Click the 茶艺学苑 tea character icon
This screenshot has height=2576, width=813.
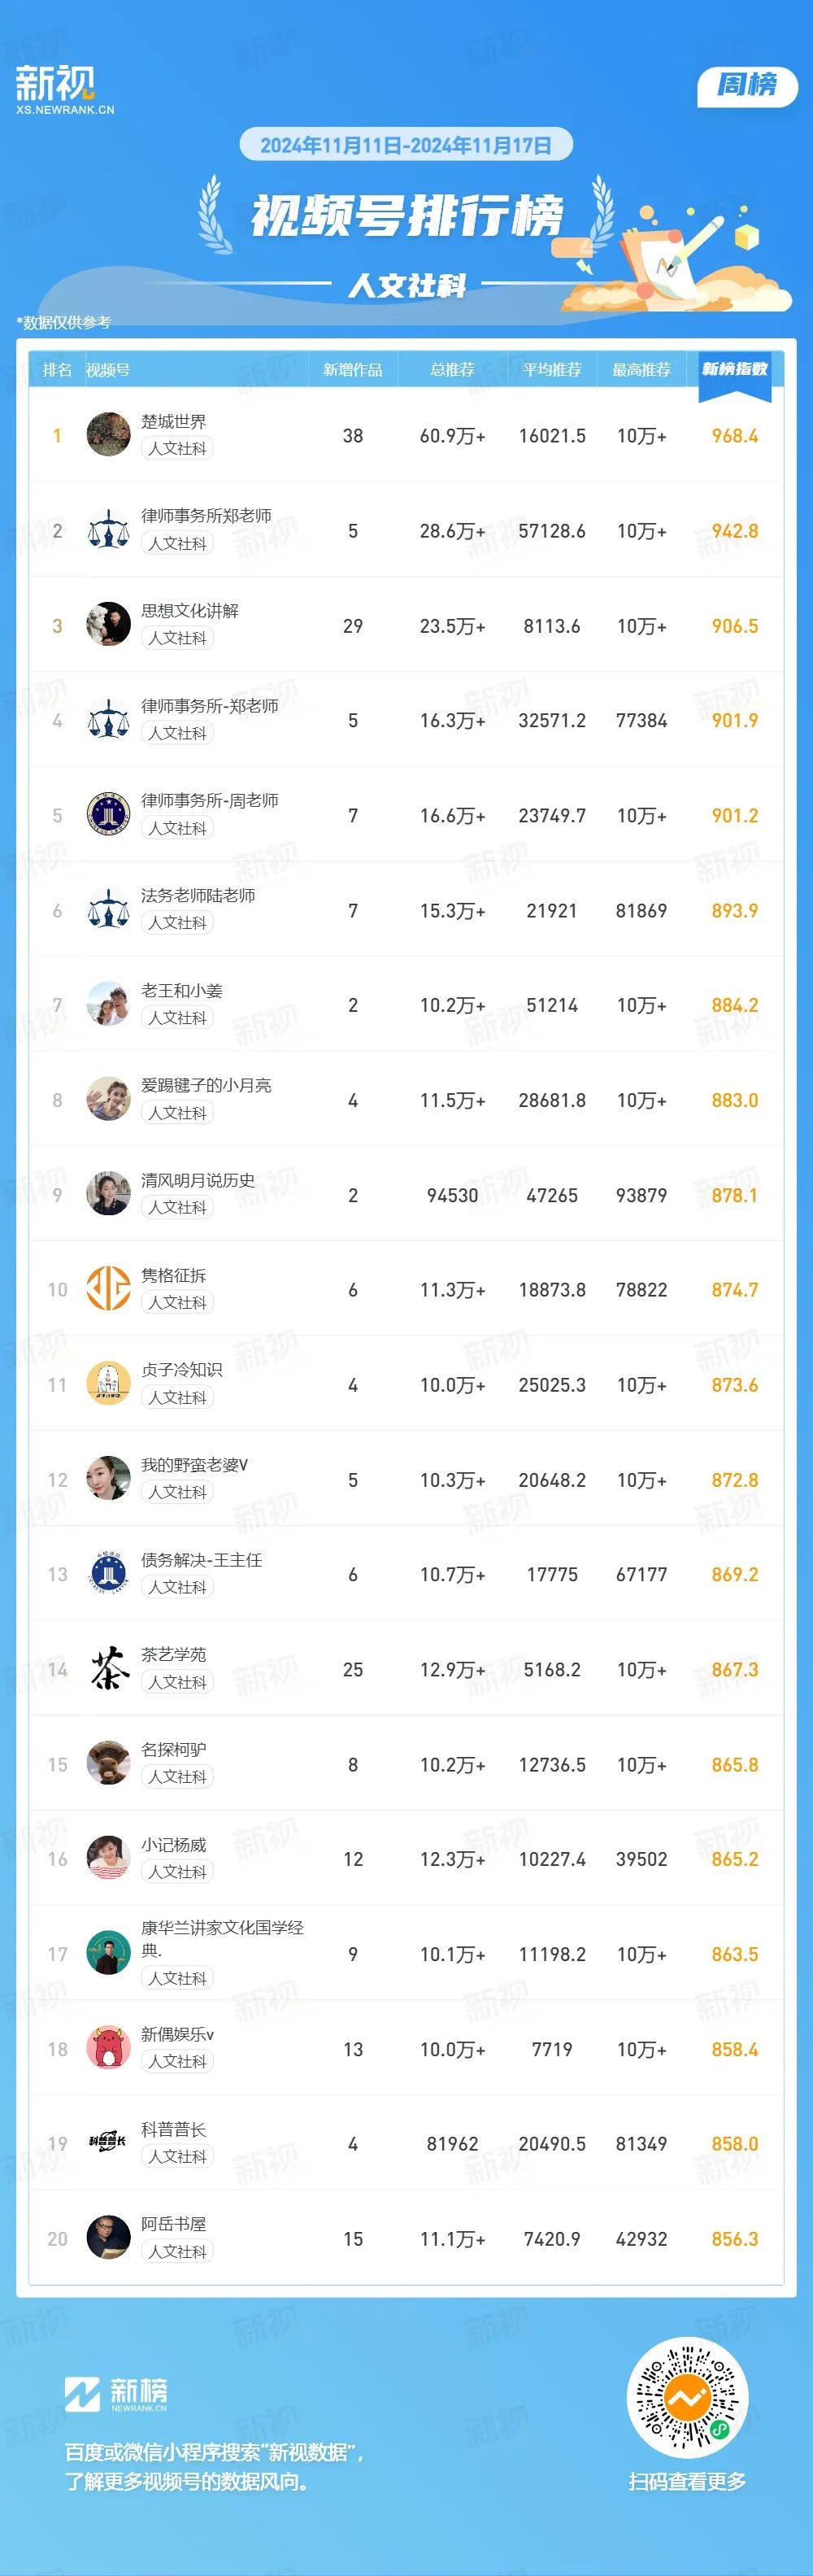click(x=108, y=1669)
